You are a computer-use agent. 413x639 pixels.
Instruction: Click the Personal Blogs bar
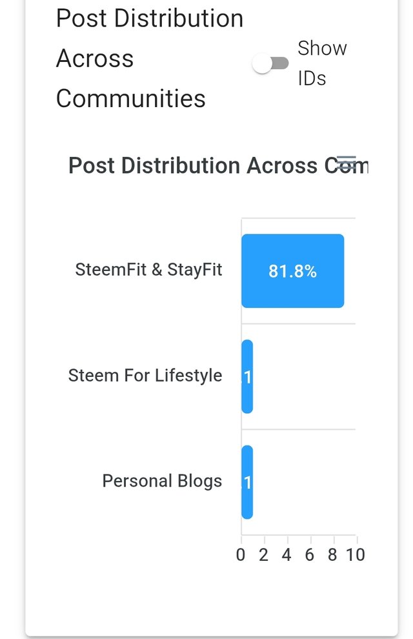247,482
